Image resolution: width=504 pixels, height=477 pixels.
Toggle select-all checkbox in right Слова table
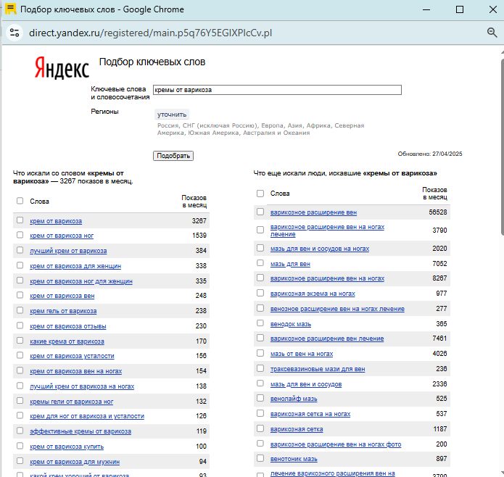pyautogui.click(x=260, y=193)
